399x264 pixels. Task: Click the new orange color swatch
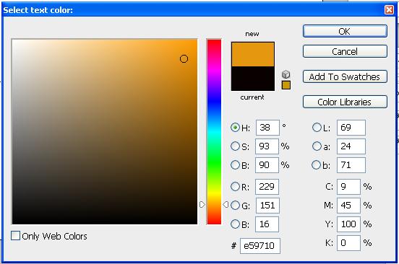pos(253,54)
